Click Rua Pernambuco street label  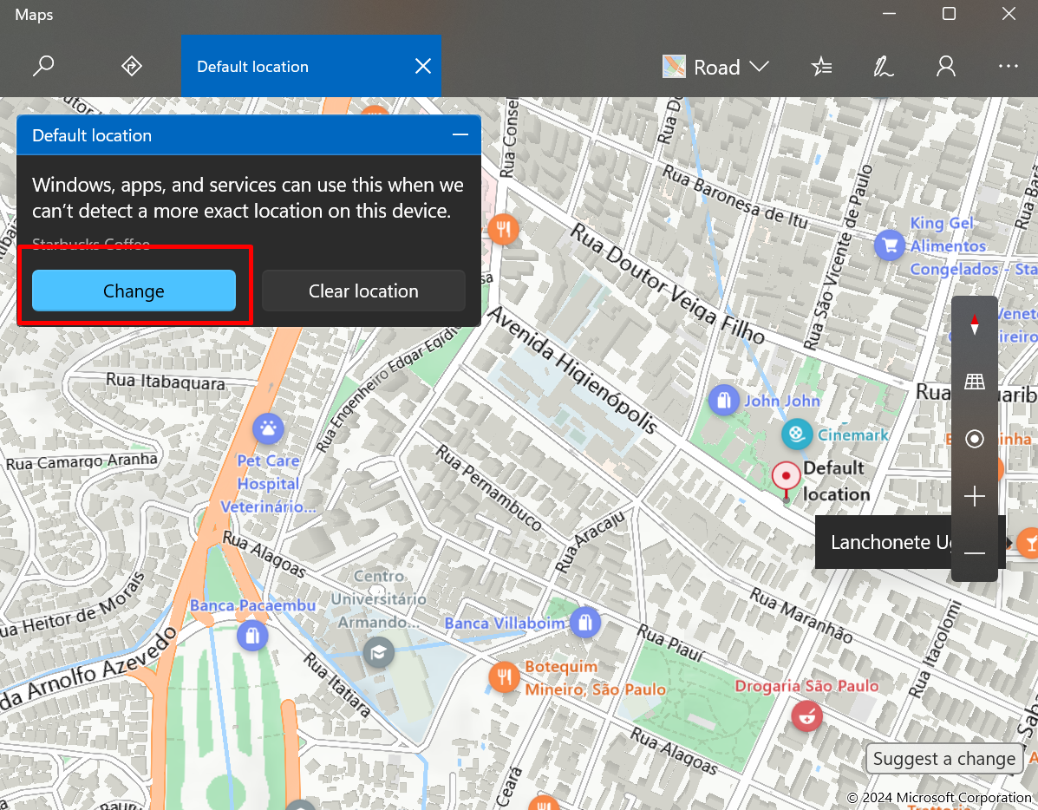pyautogui.click(x=488, y=487)
